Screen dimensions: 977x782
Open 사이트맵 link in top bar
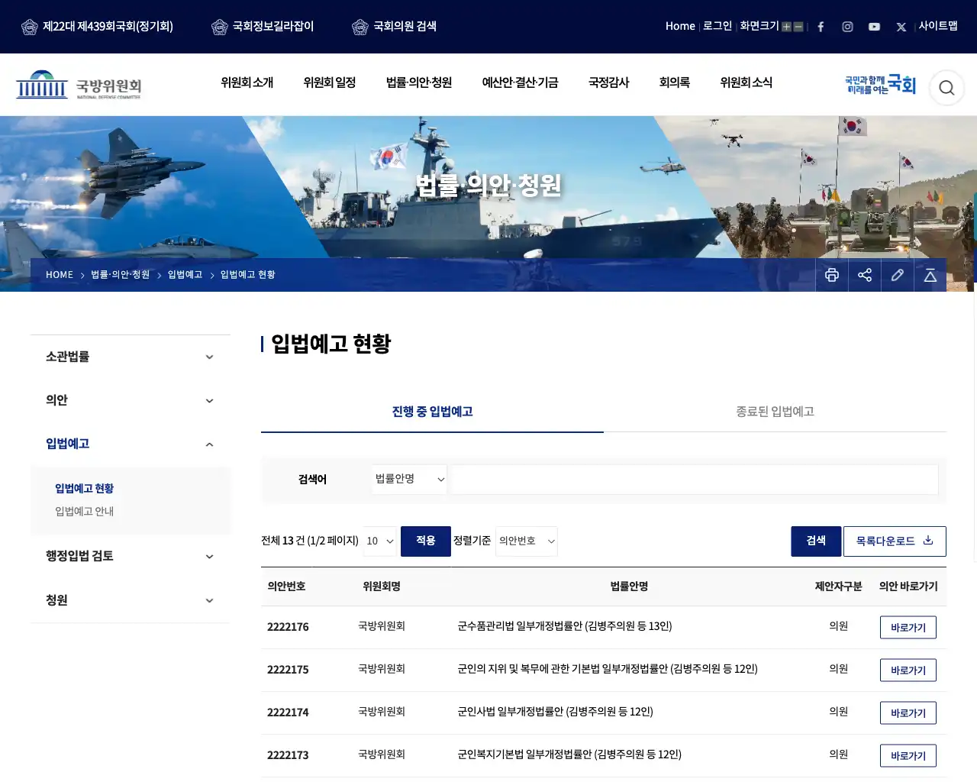tap(938, 26)
